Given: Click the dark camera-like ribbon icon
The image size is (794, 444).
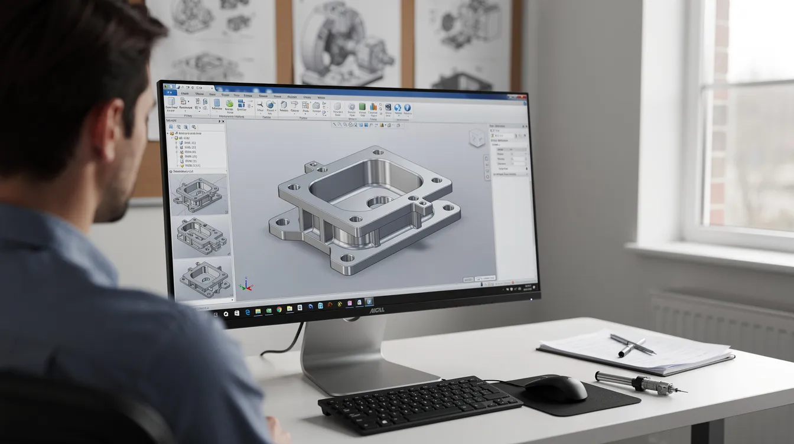Looking at the screenshot, I should click(388, 107).
